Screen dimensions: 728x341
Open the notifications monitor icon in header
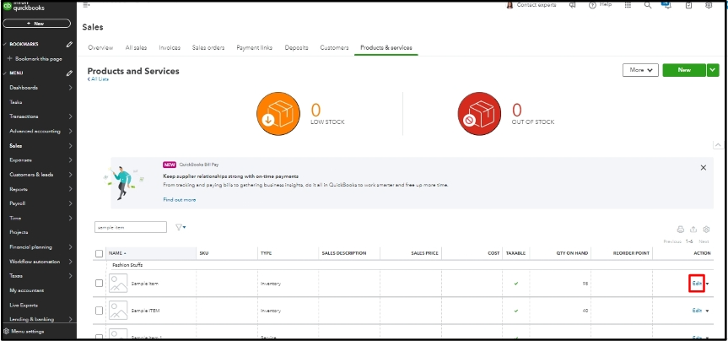tap(666, 5)
